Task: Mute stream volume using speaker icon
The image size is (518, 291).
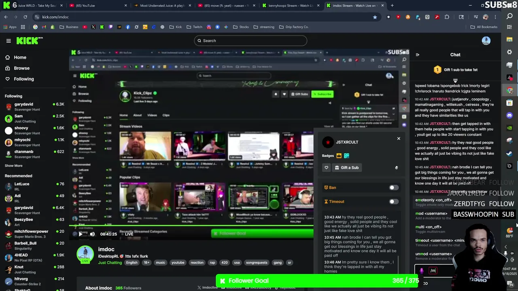Action: pos(92,234)
